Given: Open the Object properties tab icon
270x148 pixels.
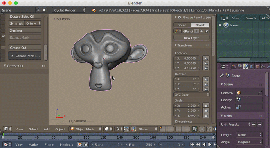Looking at the screenshot, I should click(x=257, y=66).
